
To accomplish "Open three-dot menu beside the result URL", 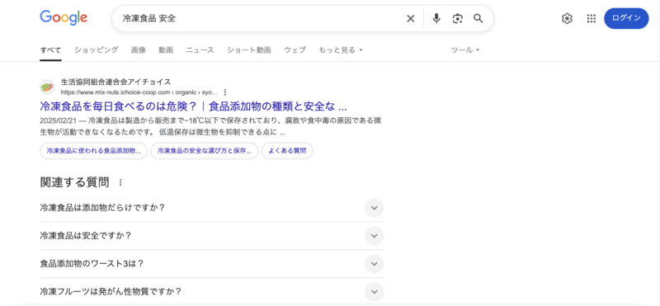I will coord(225,92).
